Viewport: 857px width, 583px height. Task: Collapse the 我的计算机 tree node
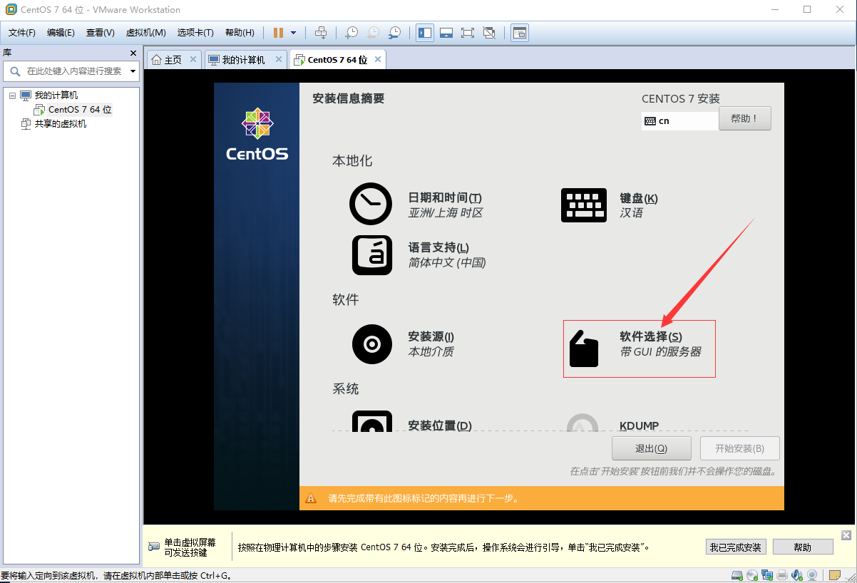click(12, 95)
